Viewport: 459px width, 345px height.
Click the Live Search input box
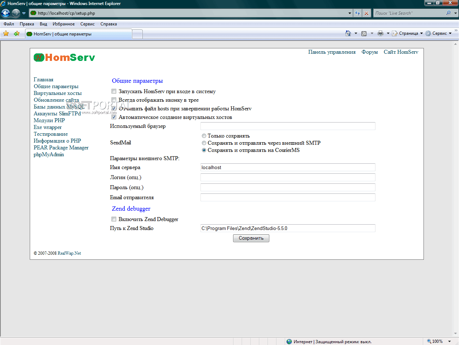coord(409,13)
